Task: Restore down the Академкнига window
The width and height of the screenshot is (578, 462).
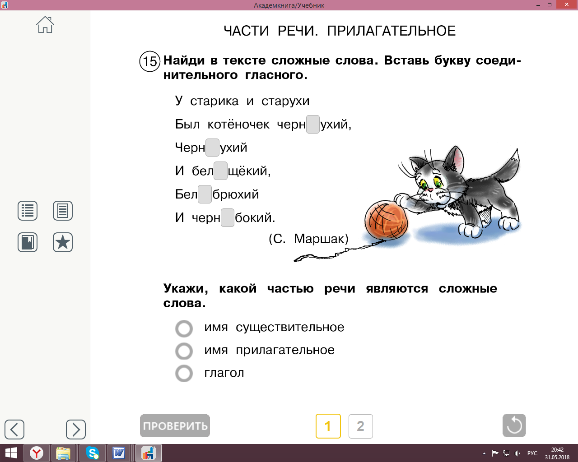Action: pyautogui.click(x=550, y=5)
